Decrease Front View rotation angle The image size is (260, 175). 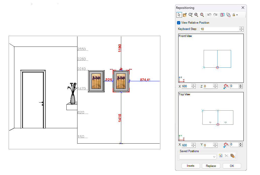pyautogui.click(x=241, y=87)
